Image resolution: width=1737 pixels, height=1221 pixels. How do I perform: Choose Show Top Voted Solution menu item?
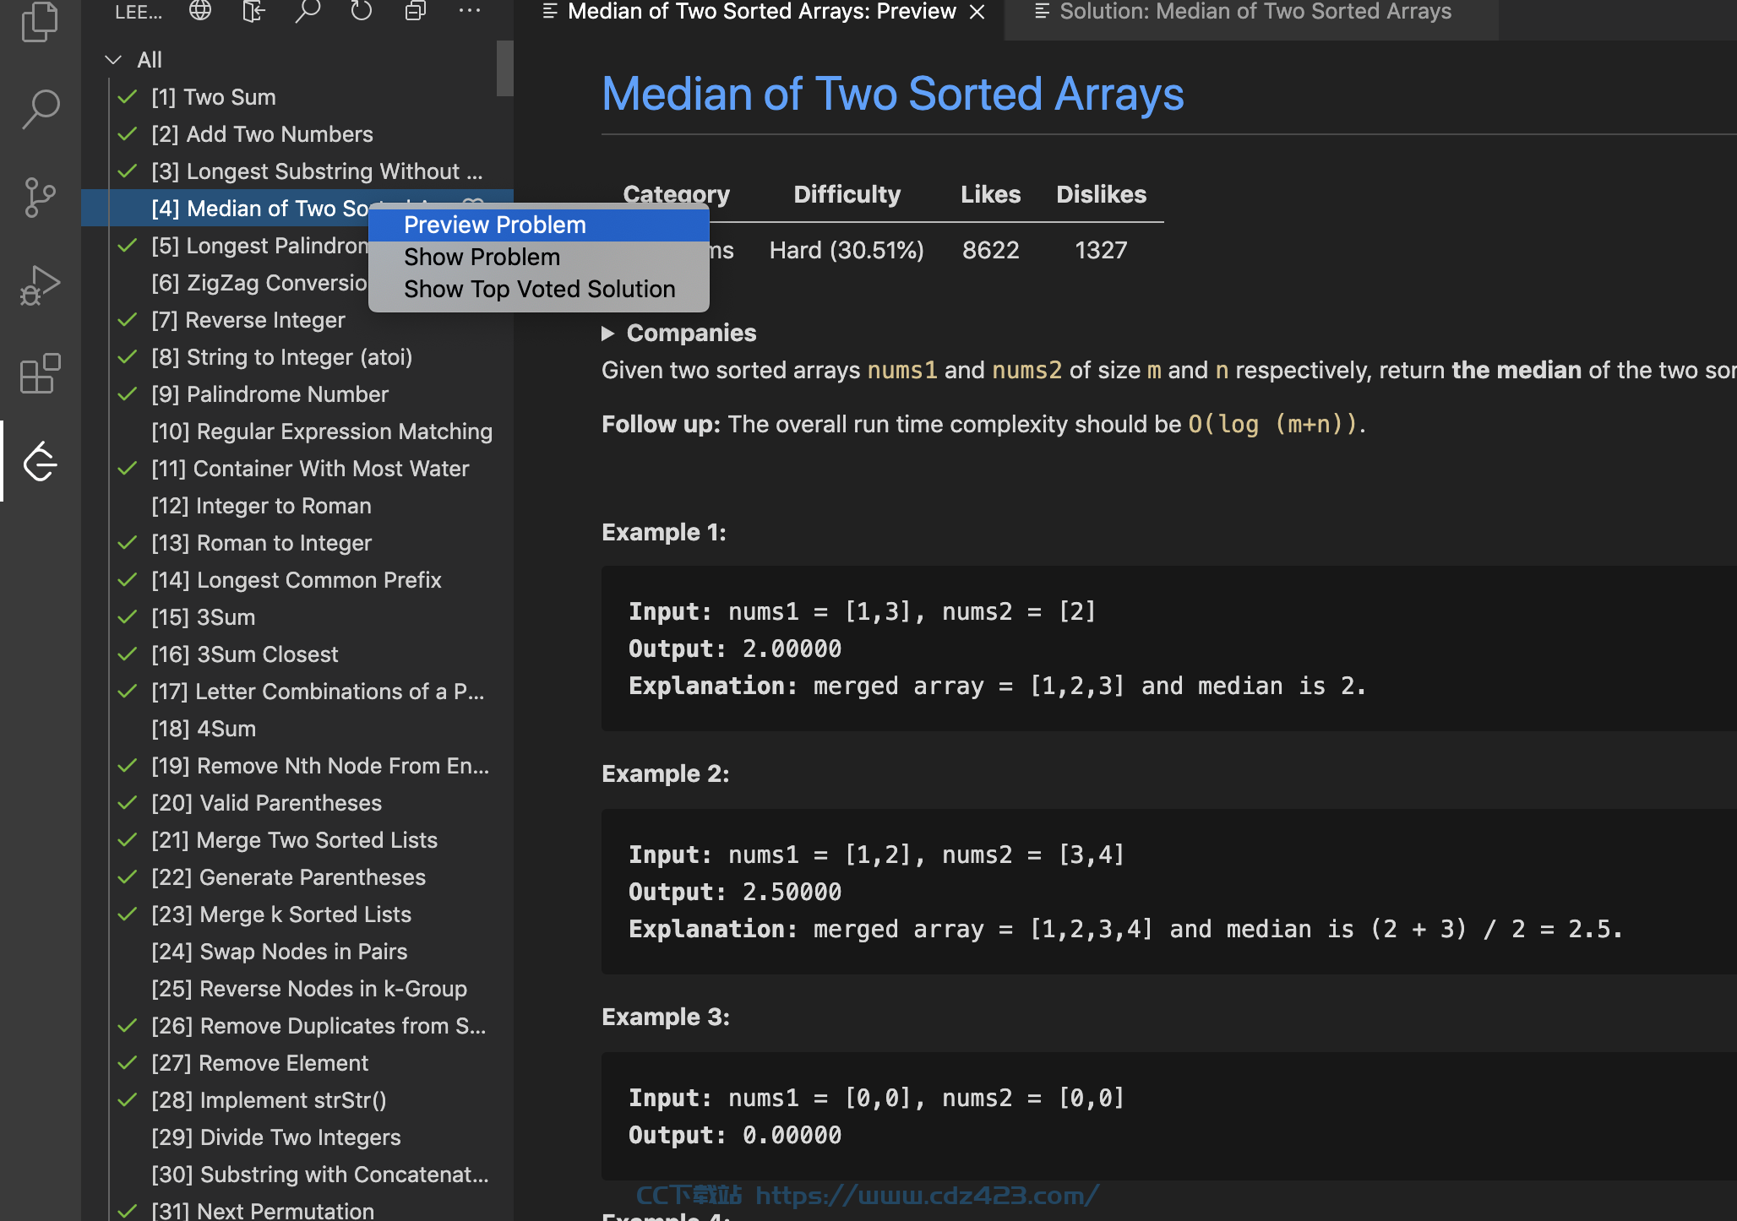[x=539, y=290]
